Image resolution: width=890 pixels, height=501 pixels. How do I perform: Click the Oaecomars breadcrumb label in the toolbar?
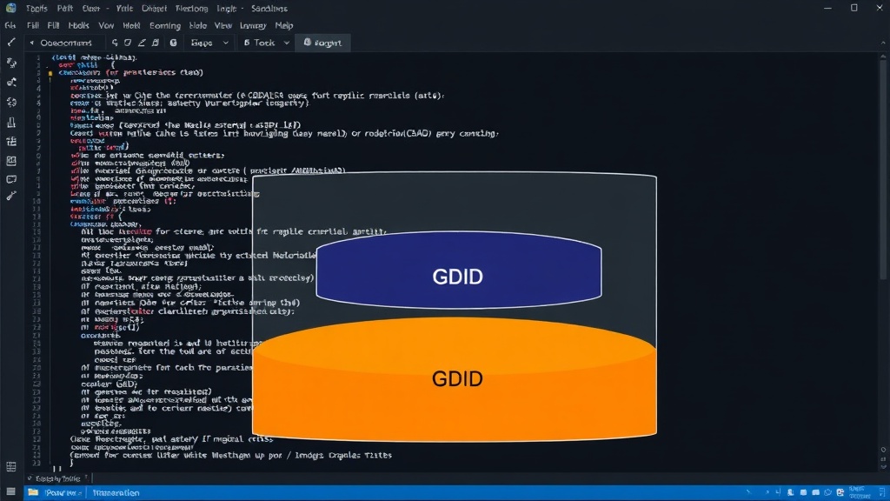click(66, 43)
